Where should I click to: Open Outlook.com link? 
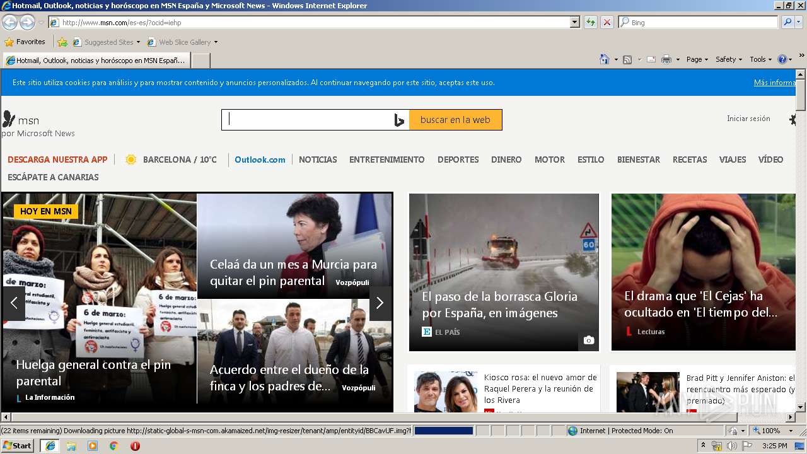tap(260, 160)
